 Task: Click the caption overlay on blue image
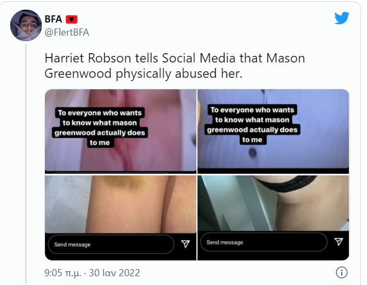coord(252,124)
